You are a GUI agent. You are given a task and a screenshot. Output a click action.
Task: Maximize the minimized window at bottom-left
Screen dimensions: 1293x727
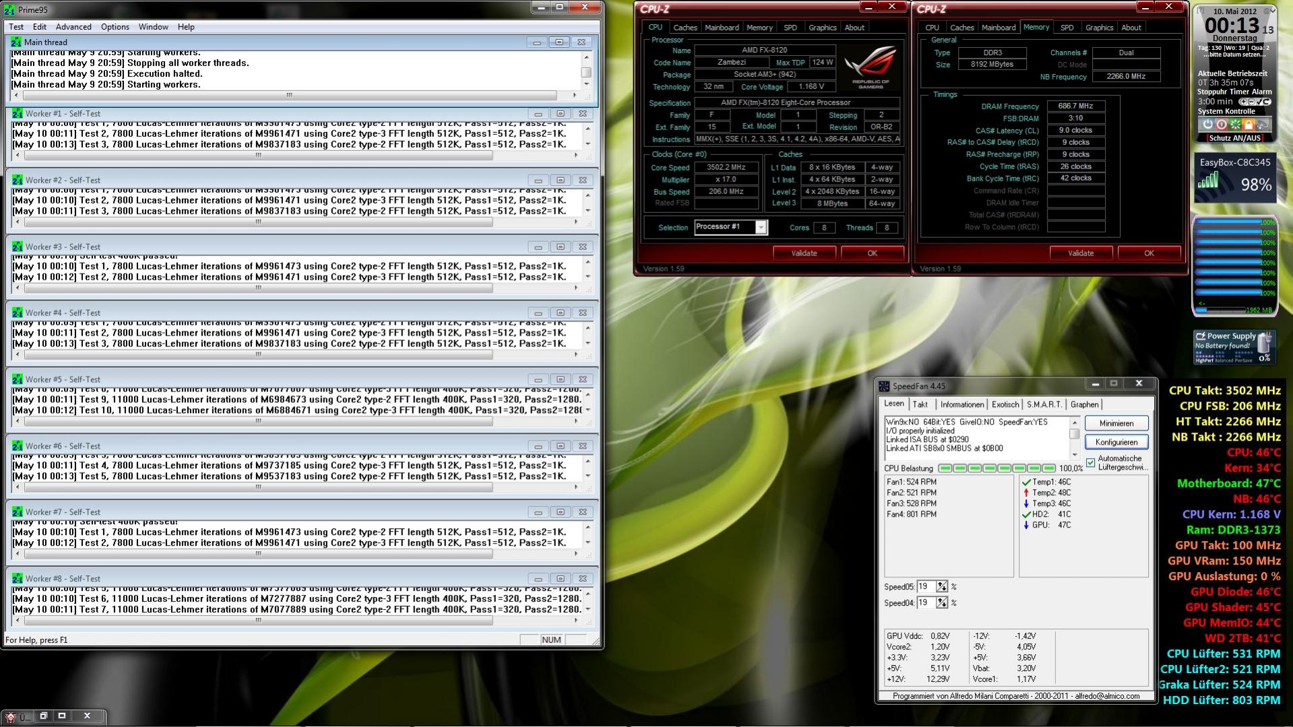click(62, 716)
